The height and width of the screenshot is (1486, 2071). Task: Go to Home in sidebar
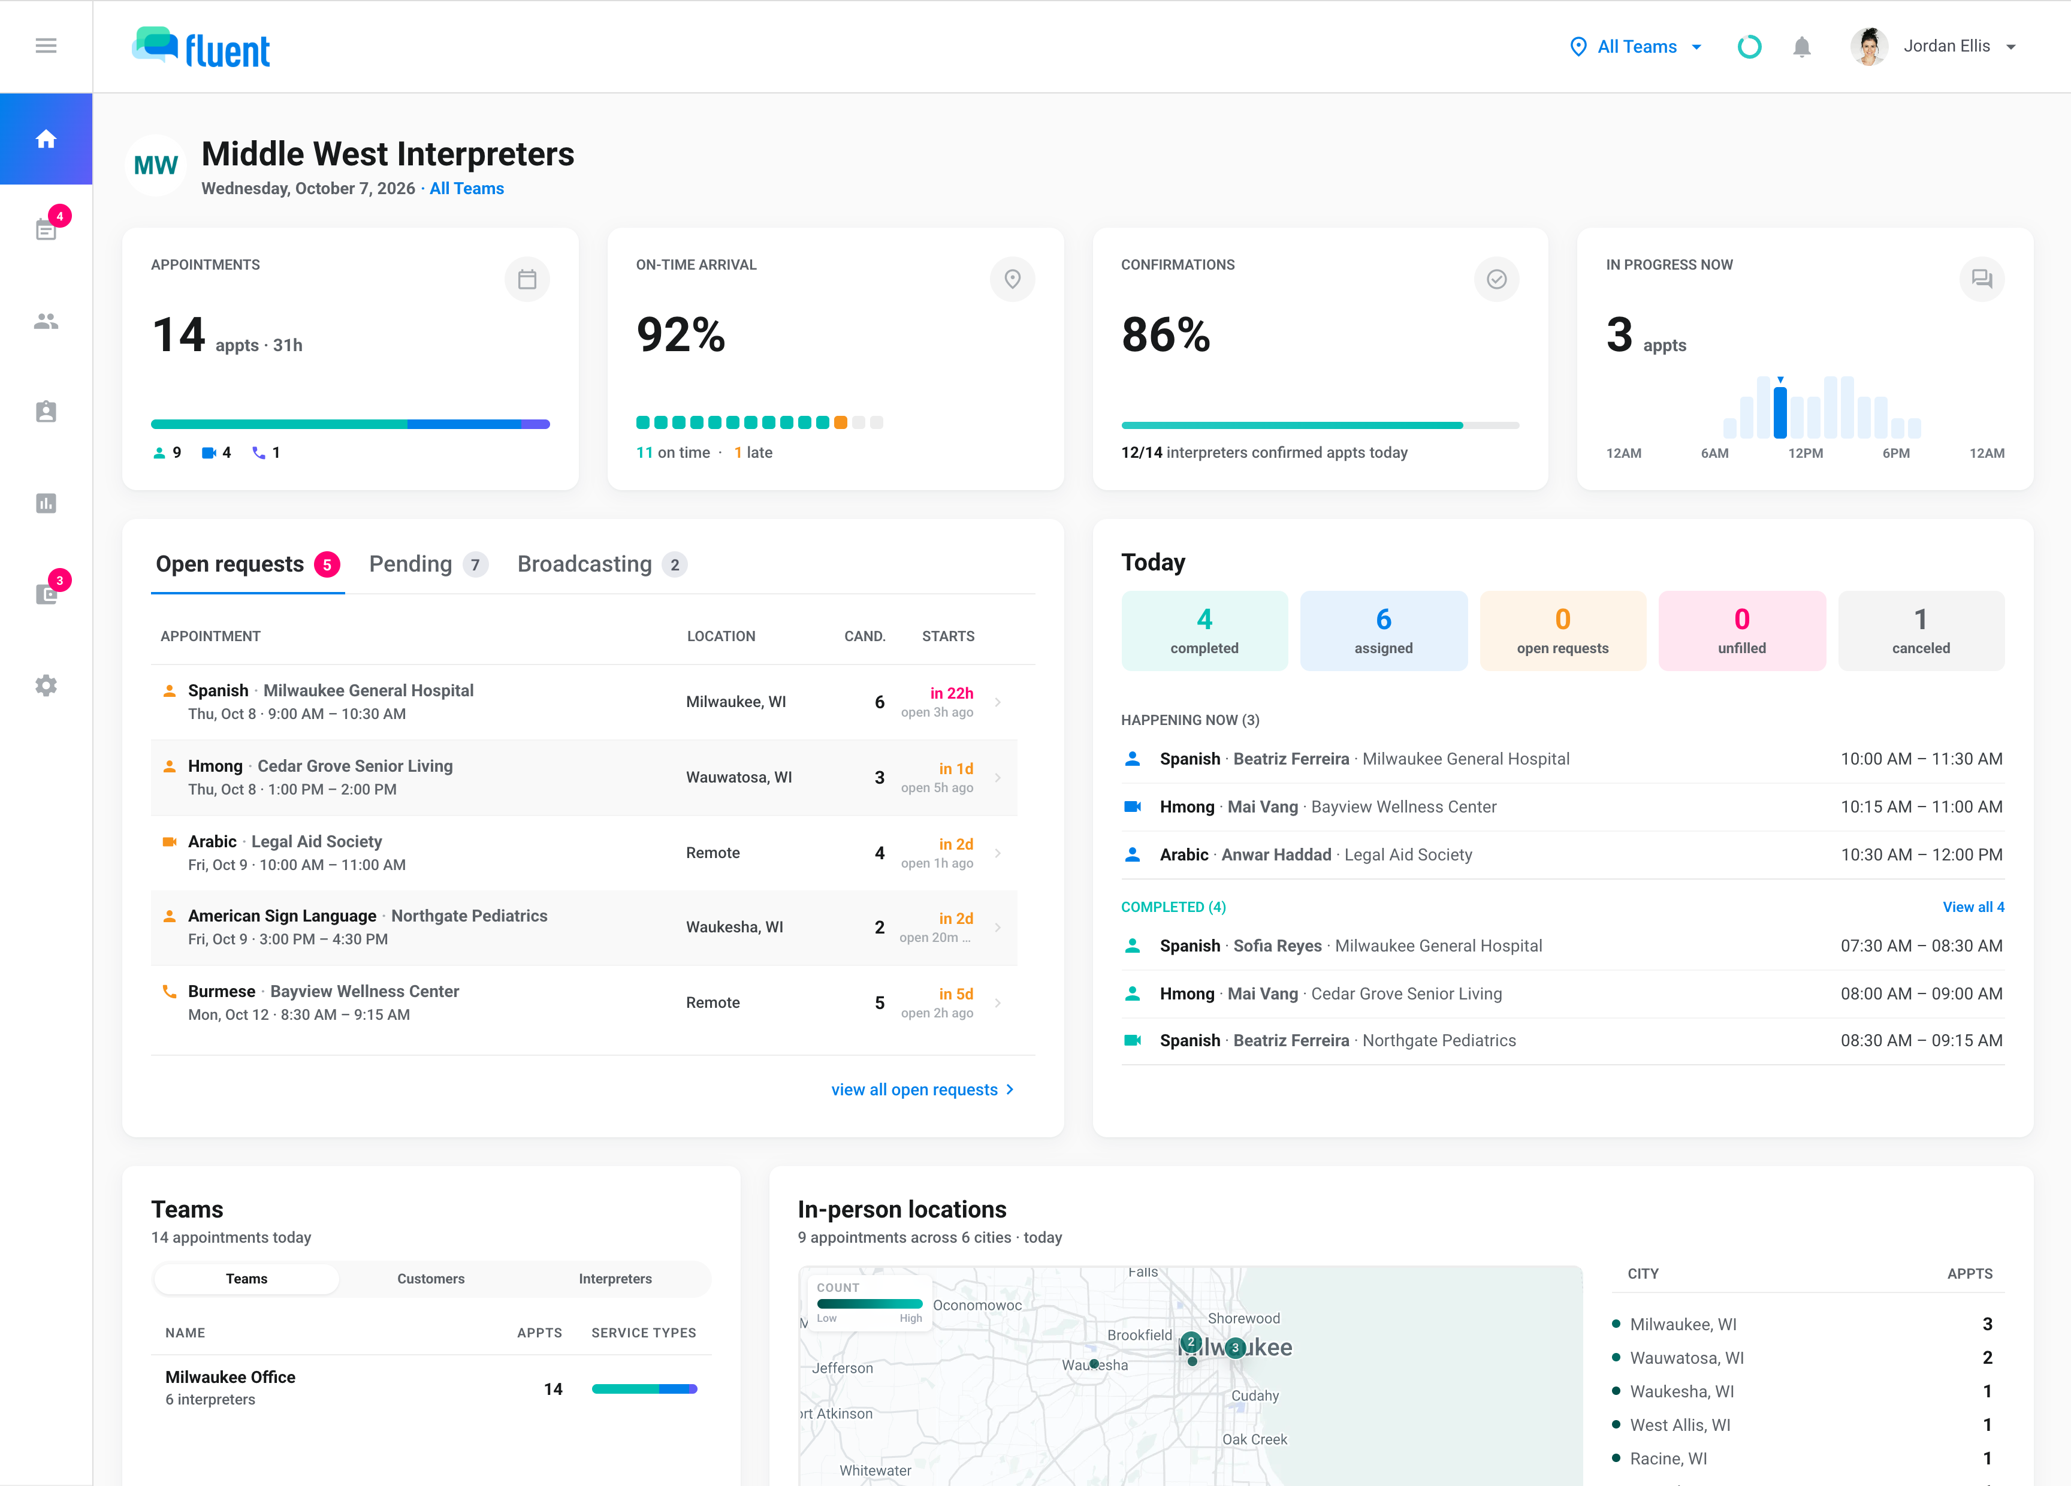(x=46, y=139)
